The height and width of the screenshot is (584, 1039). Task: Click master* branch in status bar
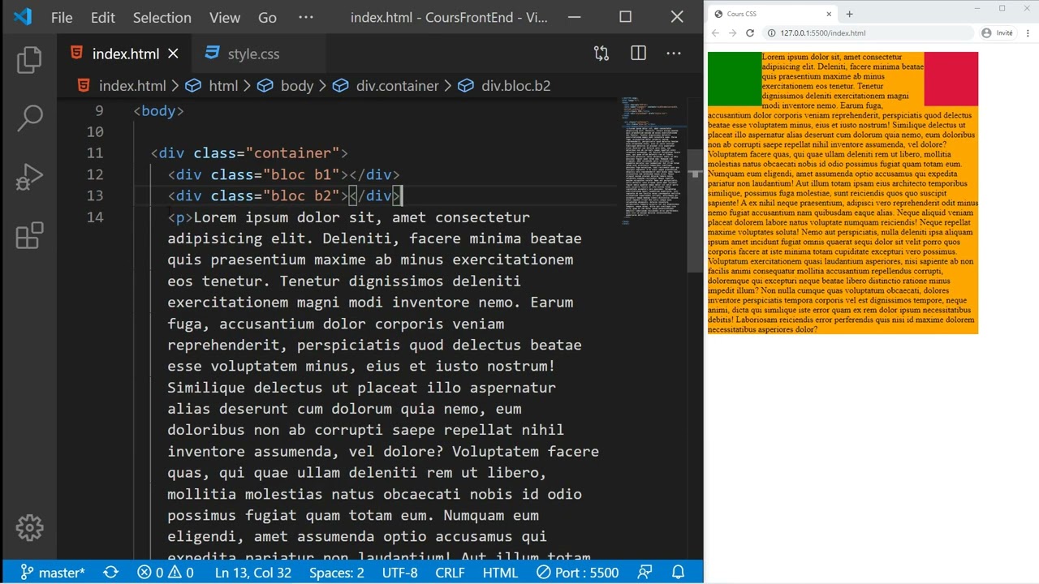click(53, 572)
